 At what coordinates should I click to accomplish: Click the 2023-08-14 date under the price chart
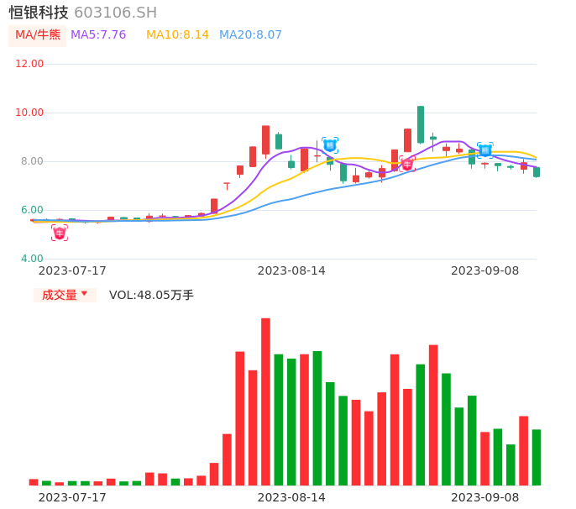click(291, 270)
